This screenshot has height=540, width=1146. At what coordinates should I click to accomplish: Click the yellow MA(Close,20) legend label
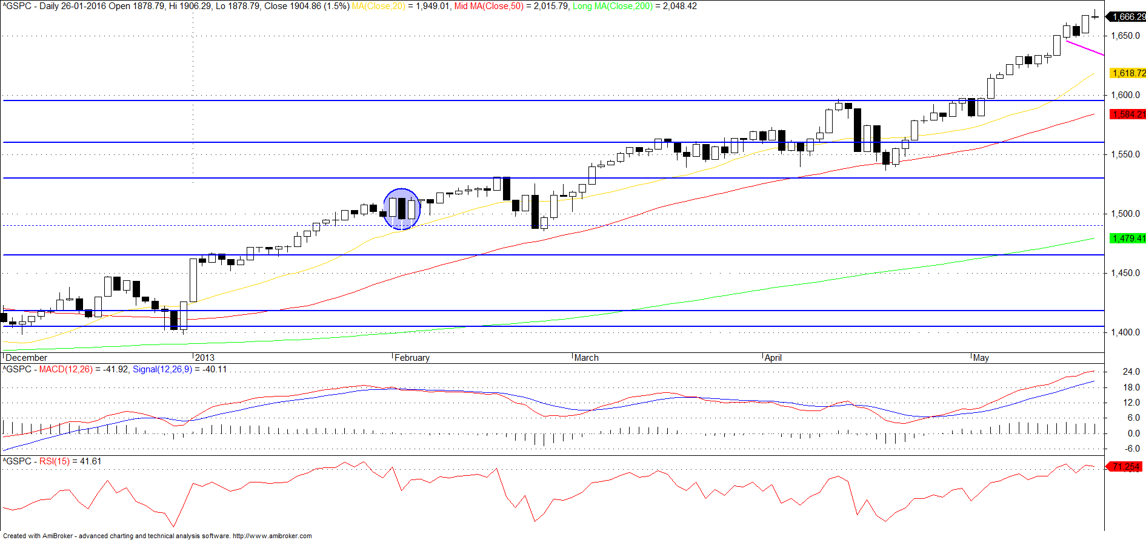point(378,6)
